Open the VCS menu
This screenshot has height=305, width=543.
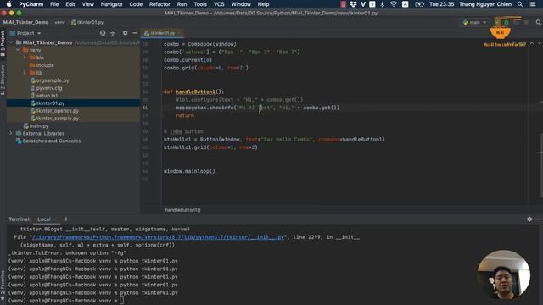coord(219,4)
